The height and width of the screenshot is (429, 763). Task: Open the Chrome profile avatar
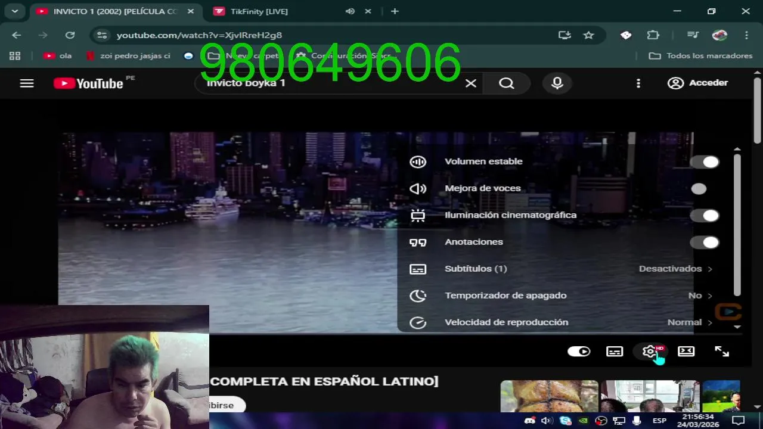(720, 35)
